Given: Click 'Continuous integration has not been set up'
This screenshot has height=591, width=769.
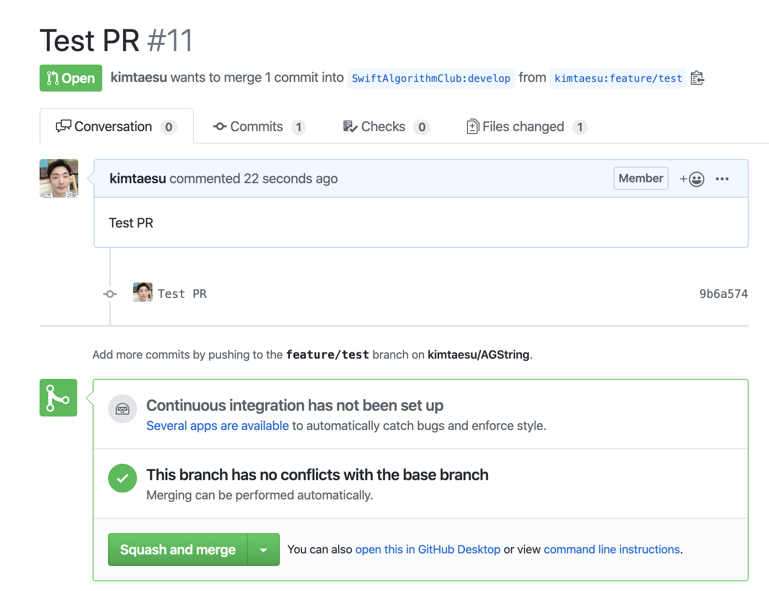Looking at the screenshot, I should [295, 405].
